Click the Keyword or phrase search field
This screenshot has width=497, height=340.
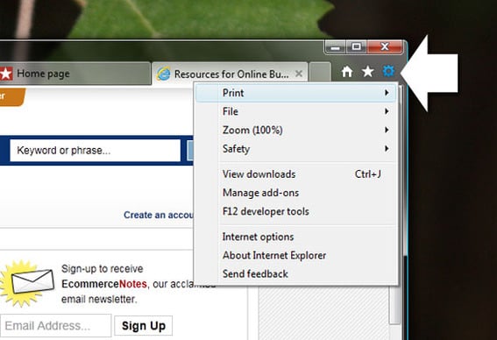[95, 150]
